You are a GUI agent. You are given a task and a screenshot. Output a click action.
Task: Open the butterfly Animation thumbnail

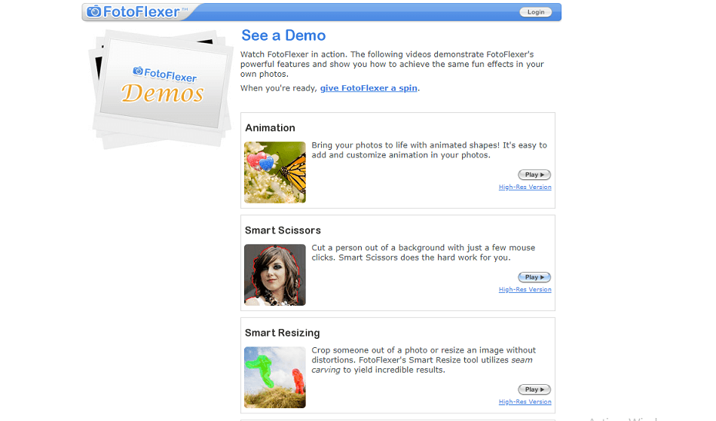coord(275,172)
